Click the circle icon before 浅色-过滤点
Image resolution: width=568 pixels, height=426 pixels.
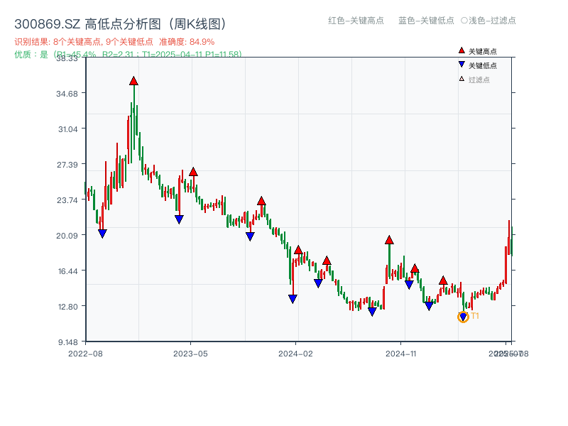[x=464, y=21]
